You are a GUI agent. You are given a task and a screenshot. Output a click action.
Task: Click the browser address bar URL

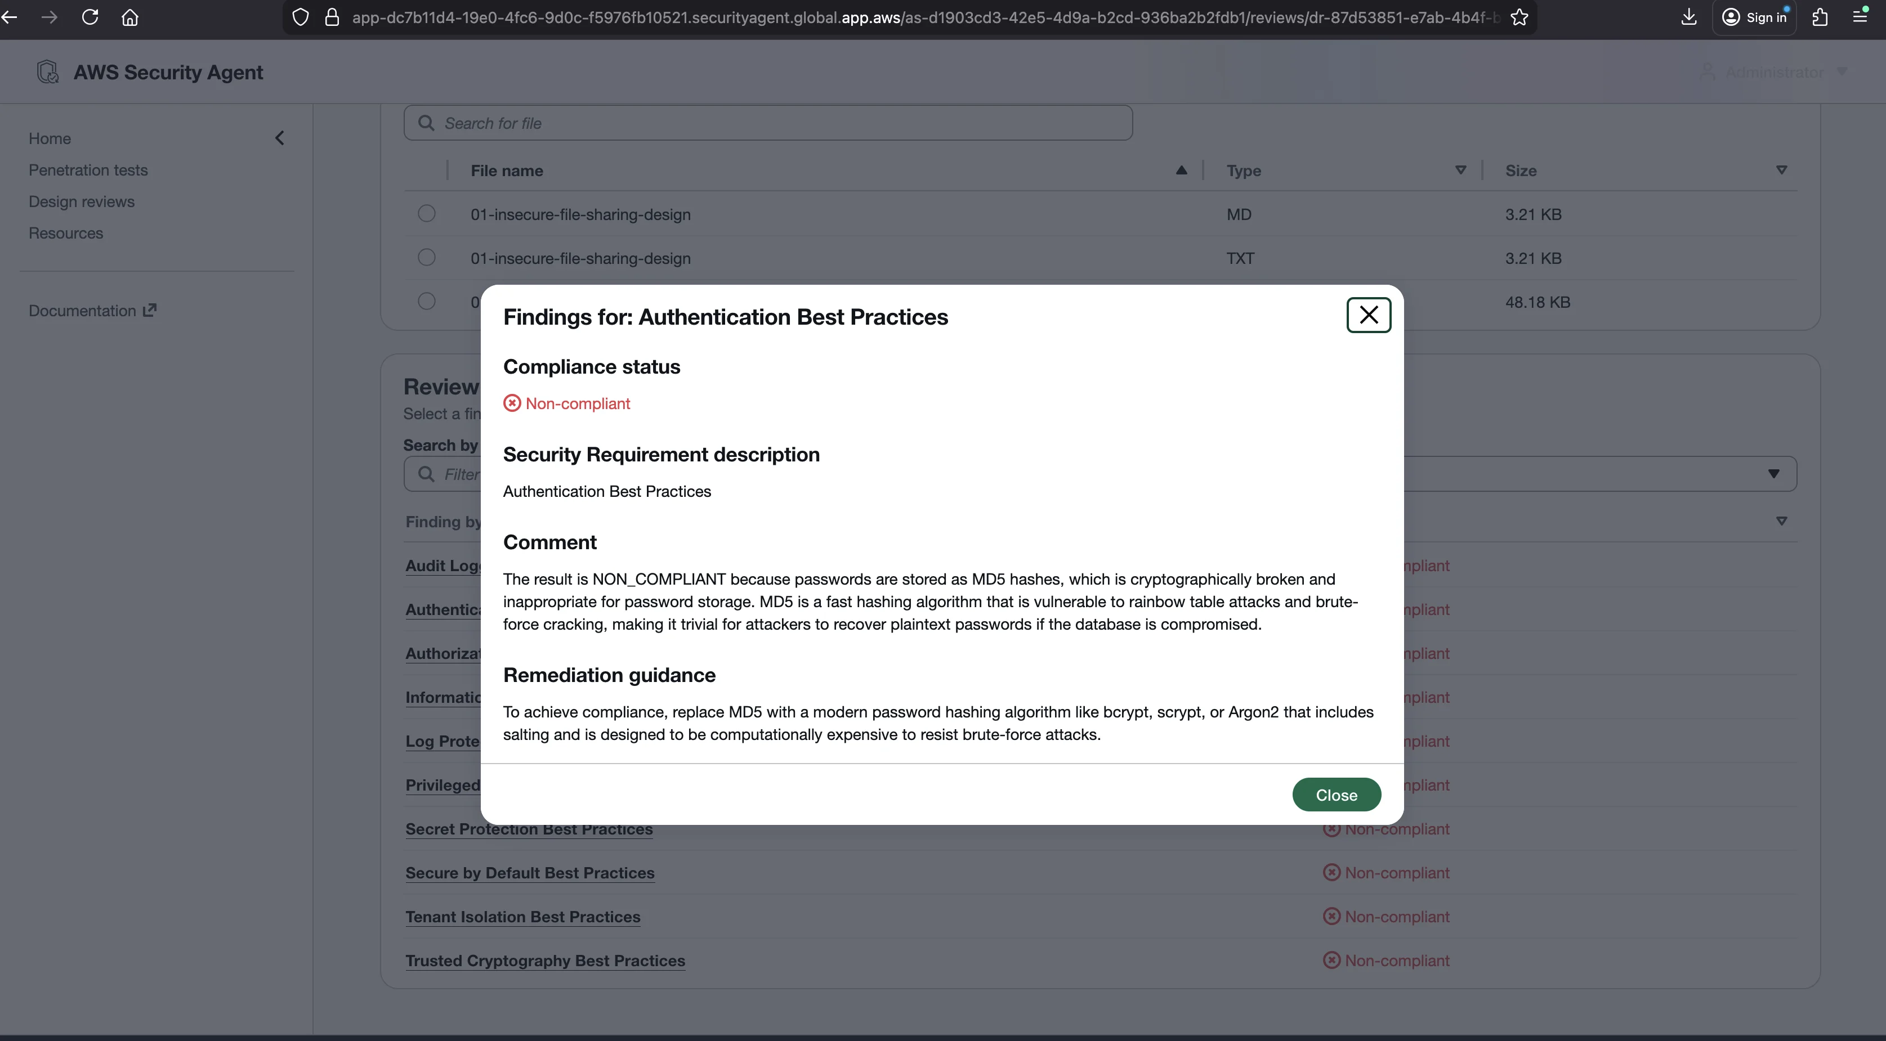pyautogui.click(x=926, y=17)
